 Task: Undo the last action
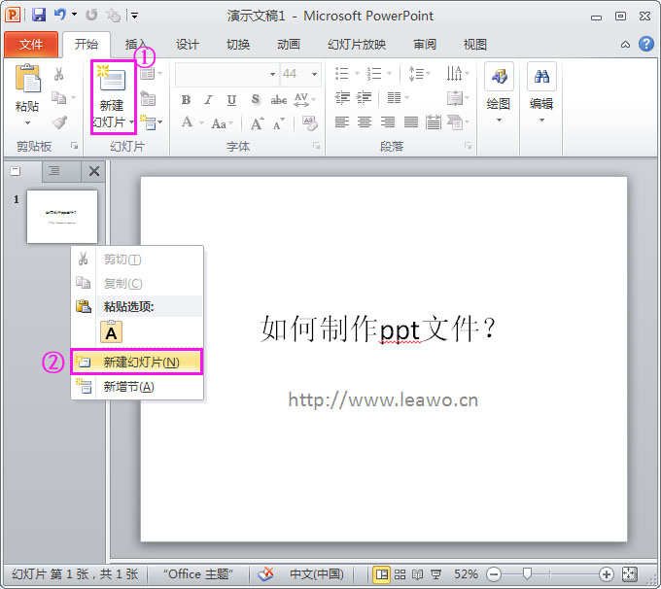[60, 15]
